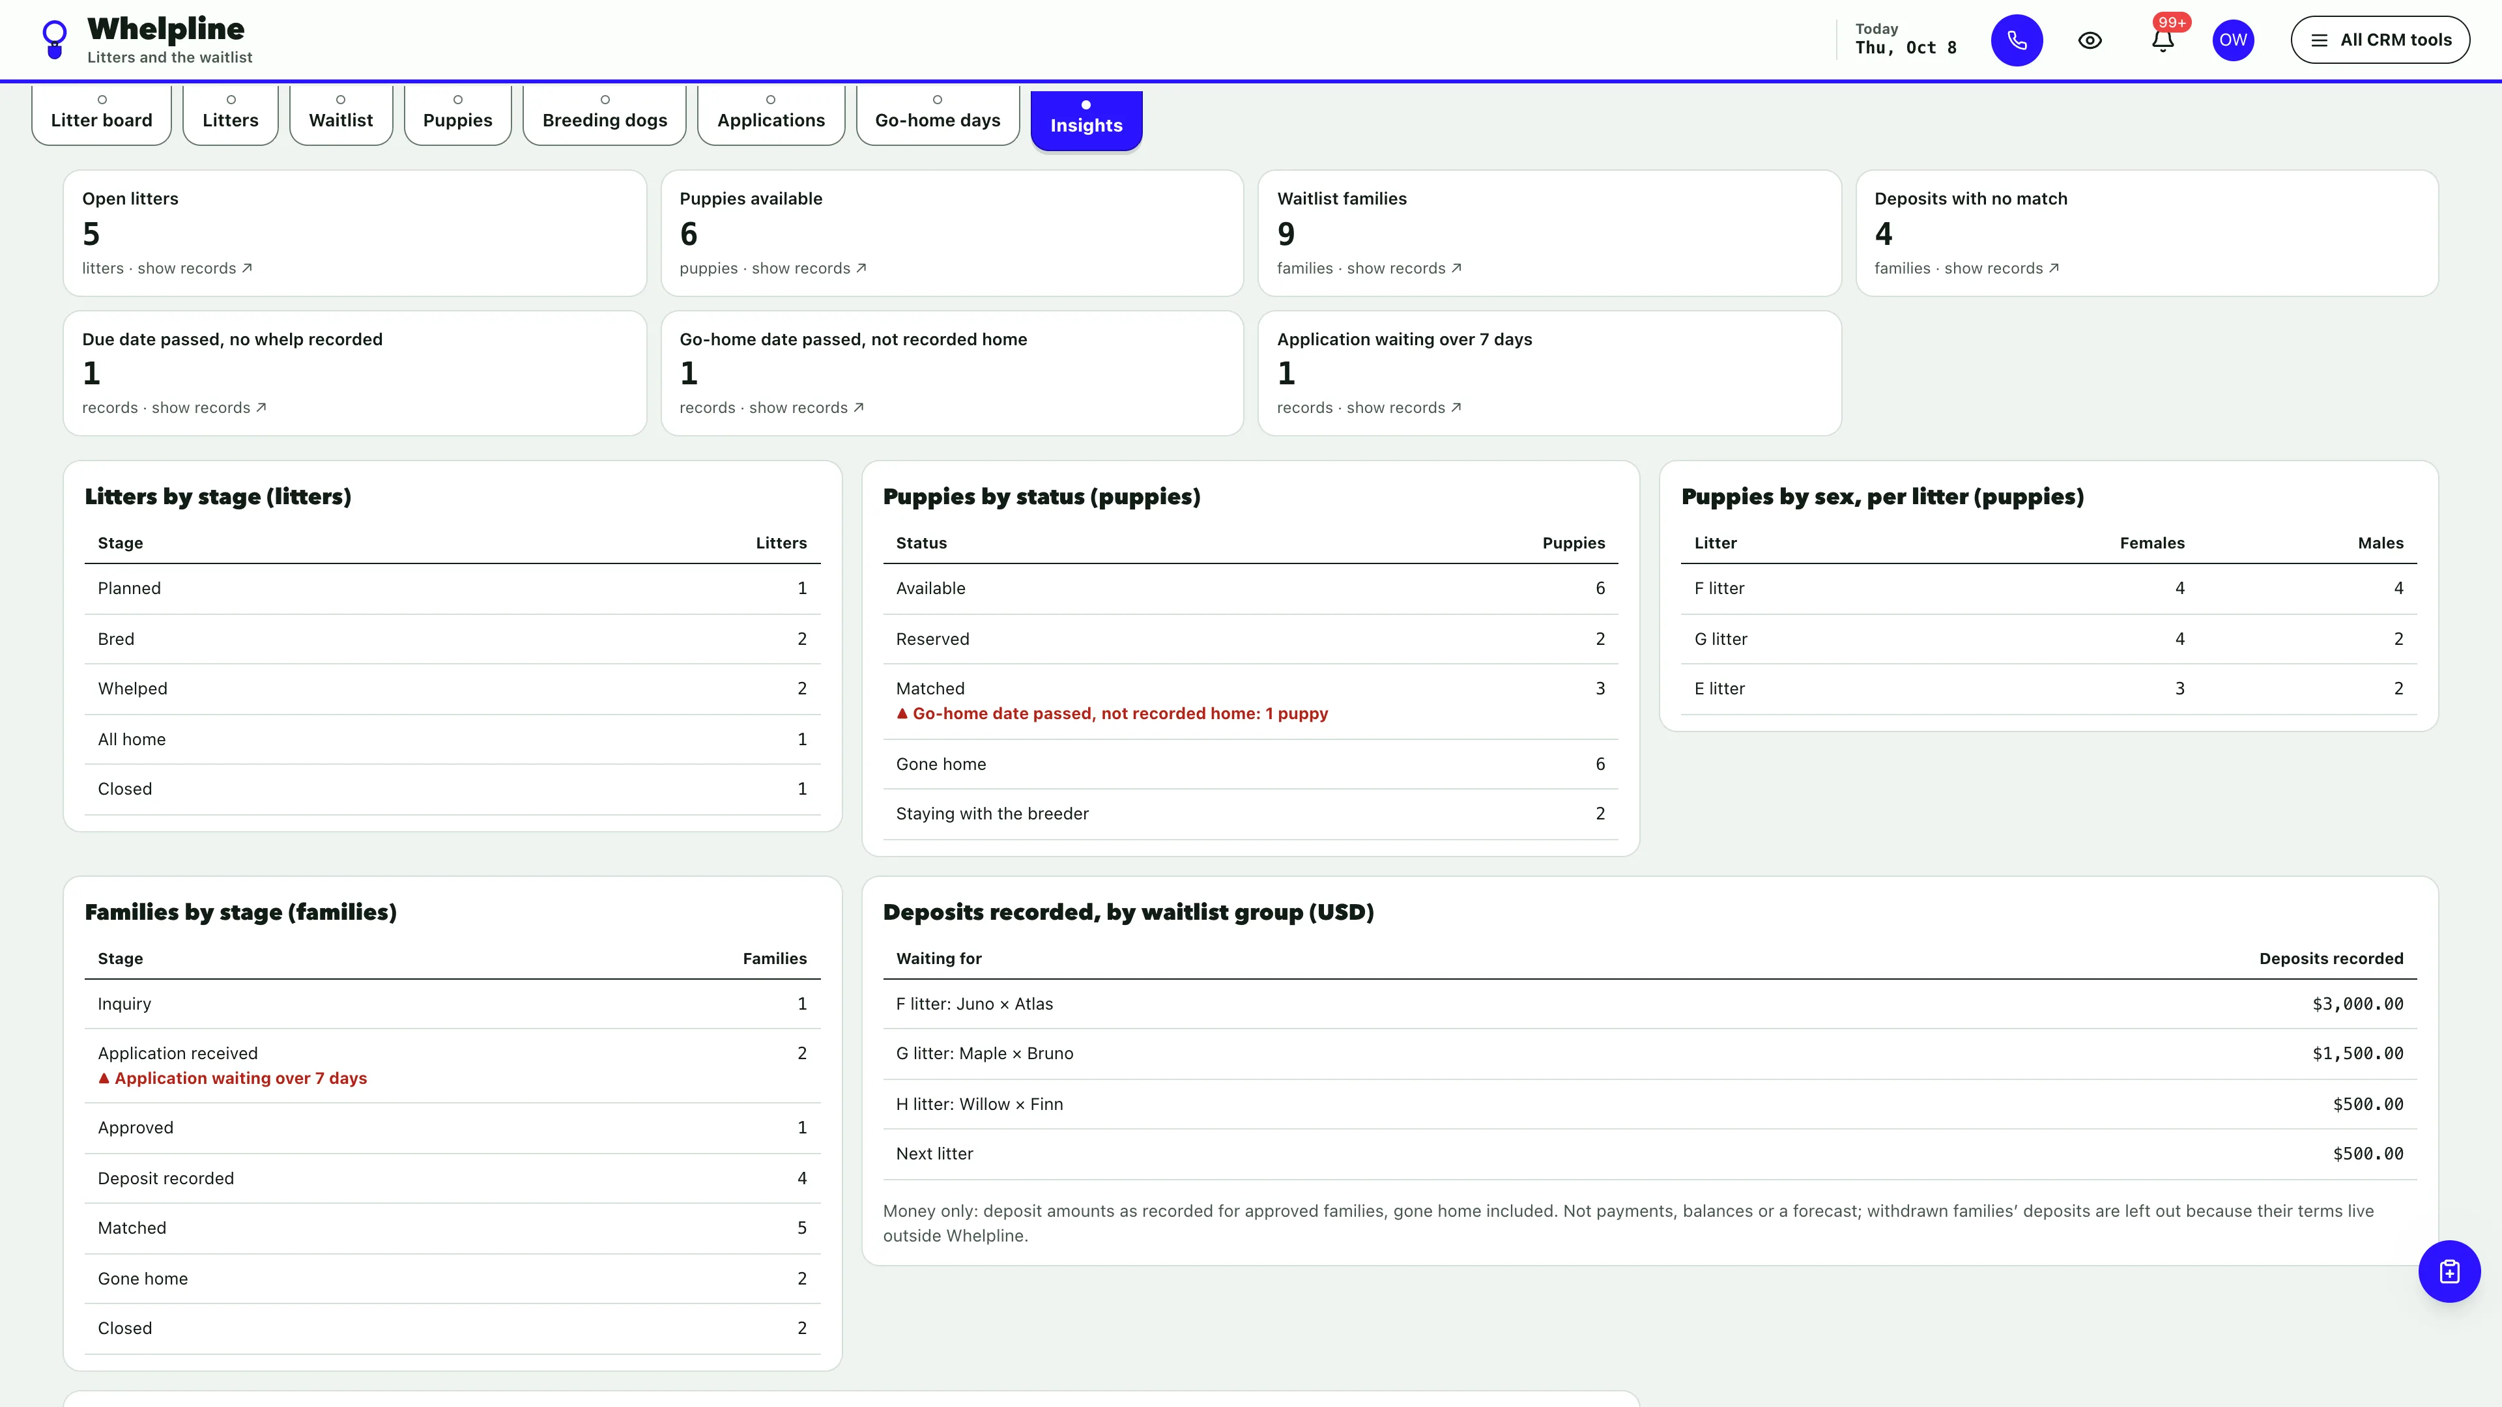Click the Waitlist families count 9
Image resolution: width=2502 pixels, height=1407 pixels.
coord(1286,234)
